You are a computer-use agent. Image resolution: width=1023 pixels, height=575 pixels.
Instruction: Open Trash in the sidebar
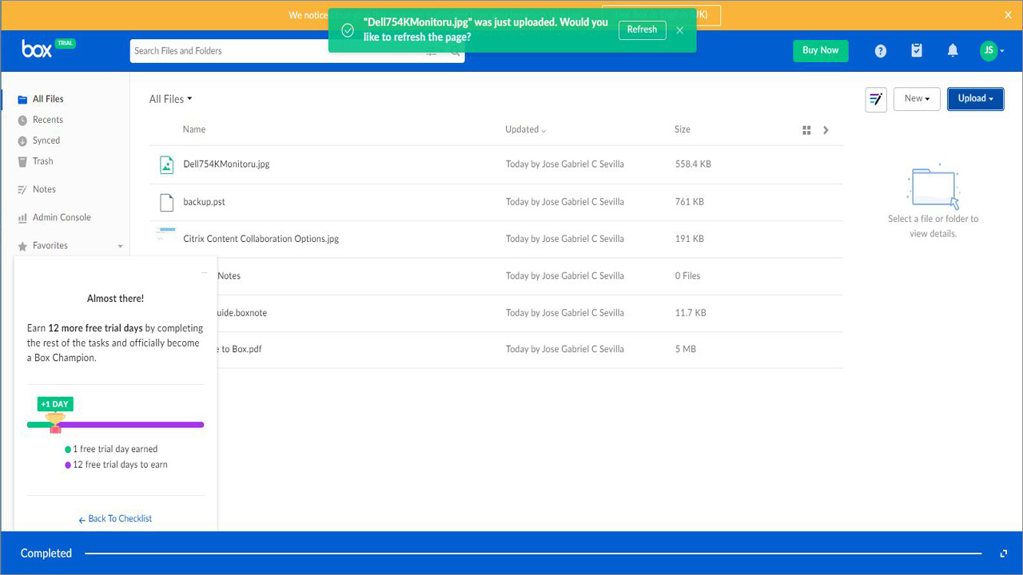(42, 161)
